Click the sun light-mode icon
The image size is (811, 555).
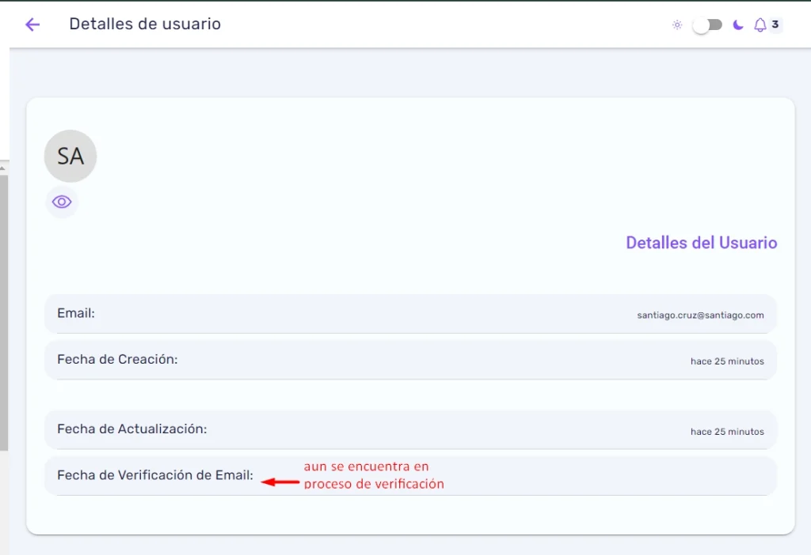pyautogui.click(x=677, y=25)
